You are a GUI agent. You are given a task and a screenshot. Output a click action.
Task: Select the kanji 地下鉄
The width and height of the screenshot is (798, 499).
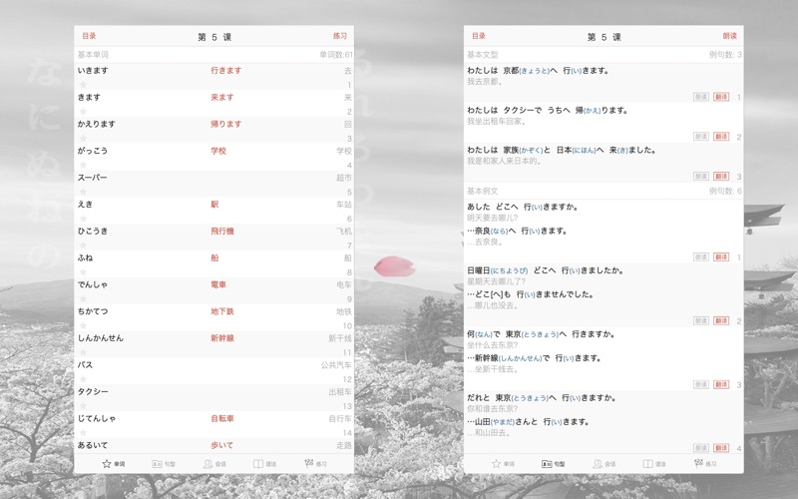(221, 311)
